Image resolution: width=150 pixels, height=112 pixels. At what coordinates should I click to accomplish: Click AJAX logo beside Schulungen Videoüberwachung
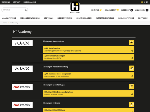pos(22,69)
